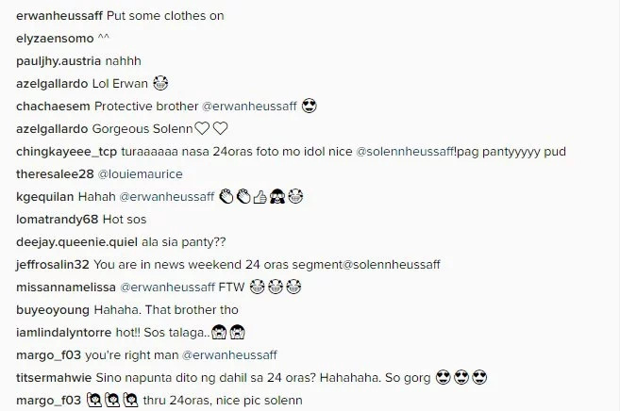Viewport: 620px width, 411px height.
Task: Click first emoji in margo_f03's last comment
Action: 94,400
